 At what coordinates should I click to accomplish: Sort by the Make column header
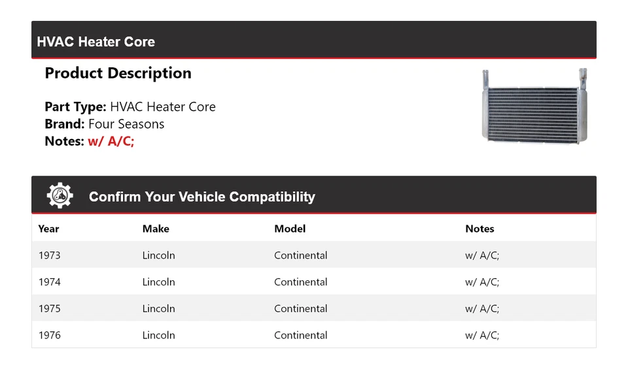point(156,229)
